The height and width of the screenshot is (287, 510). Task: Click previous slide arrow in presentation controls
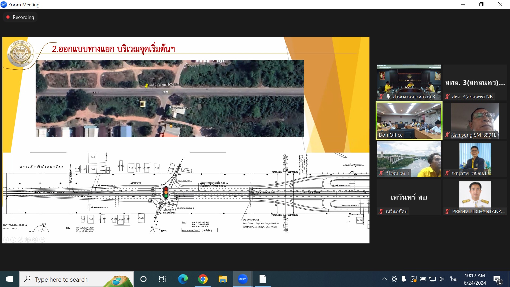click(6, 240)
